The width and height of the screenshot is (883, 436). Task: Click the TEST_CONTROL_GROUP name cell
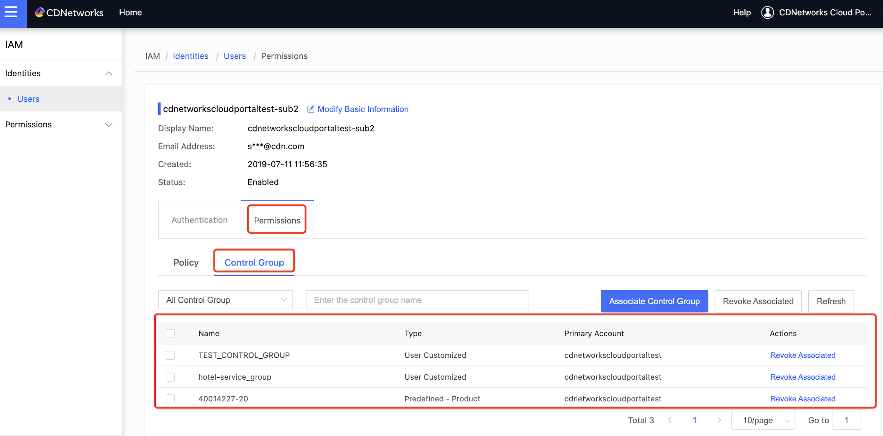click(x=244, y=355)
